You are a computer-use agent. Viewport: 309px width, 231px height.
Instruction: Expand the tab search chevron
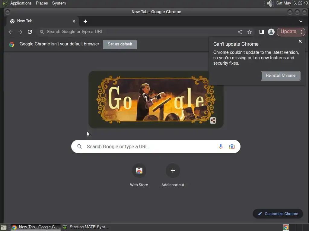tap(301, 21)
